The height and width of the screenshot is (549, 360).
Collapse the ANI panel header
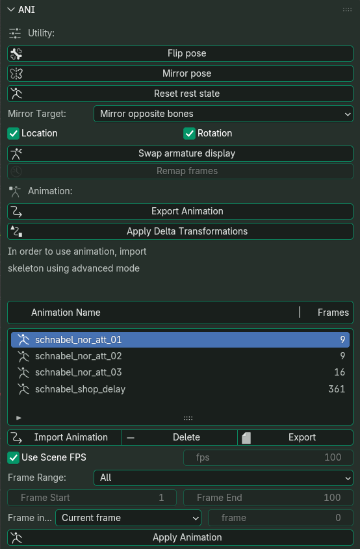[x=11, y=10]
